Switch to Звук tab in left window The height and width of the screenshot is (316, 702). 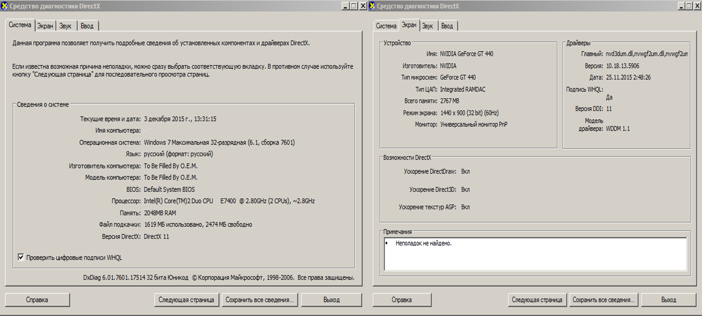pos(65,26)
